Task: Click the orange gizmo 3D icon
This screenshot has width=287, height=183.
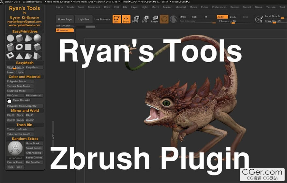Action: click(x=164, y=19)
